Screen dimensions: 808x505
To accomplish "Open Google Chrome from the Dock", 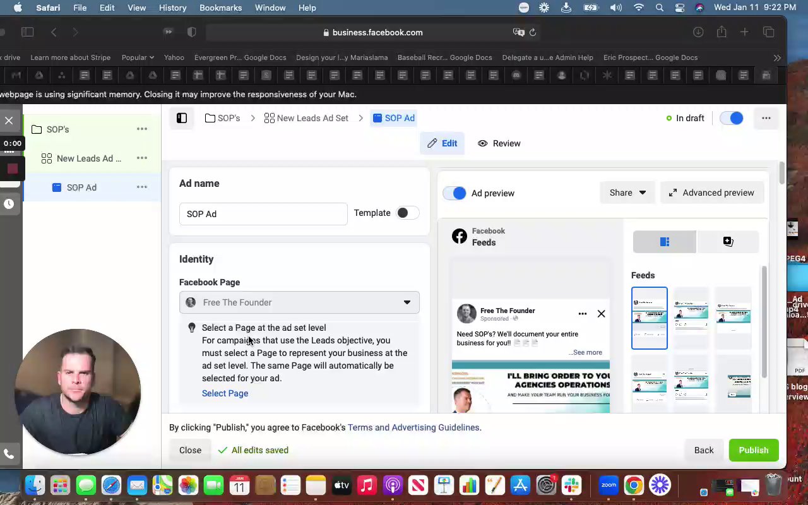I will point(634,485).
